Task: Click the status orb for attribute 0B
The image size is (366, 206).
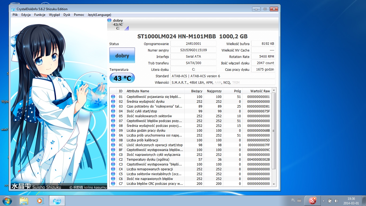Action: (113, 140)
